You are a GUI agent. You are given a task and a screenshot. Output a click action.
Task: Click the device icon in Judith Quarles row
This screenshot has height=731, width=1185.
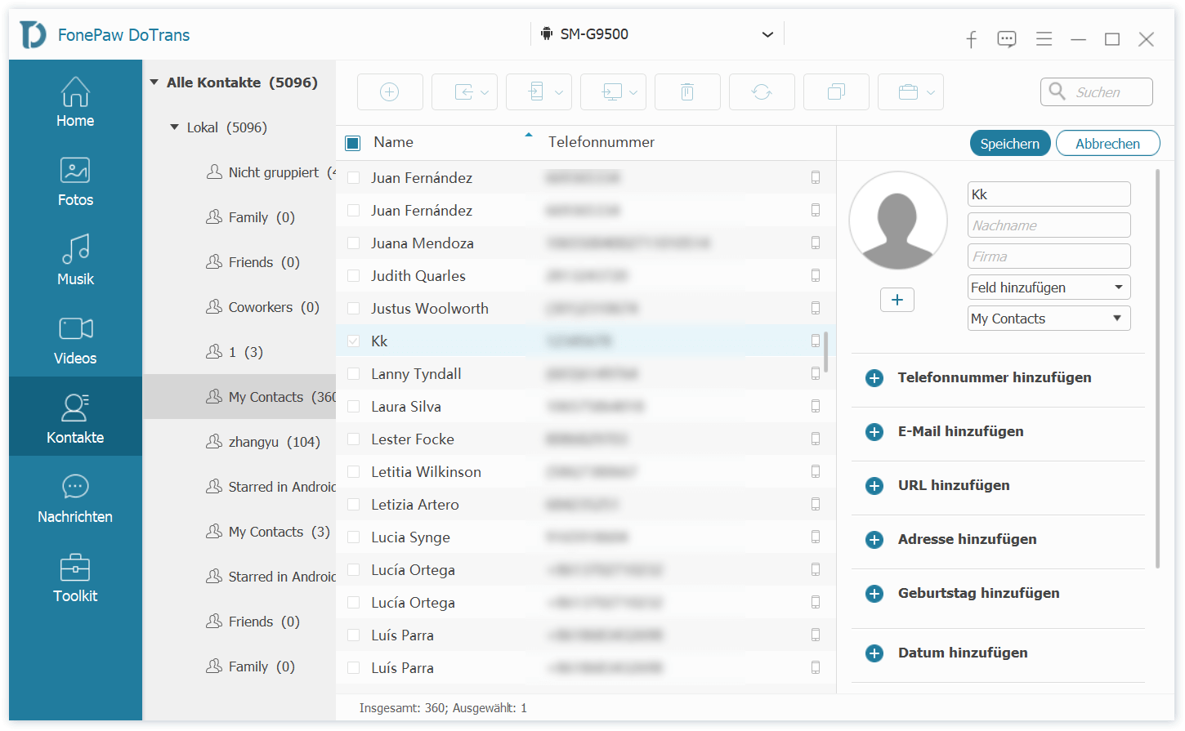click(x=816, y=275)
